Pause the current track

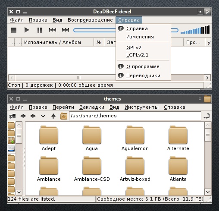click(40, 30)
